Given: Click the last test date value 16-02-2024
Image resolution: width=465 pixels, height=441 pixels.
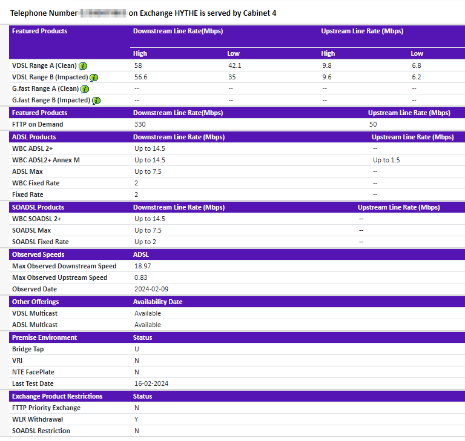Looking at the screenshot, I should coord(150,383).
